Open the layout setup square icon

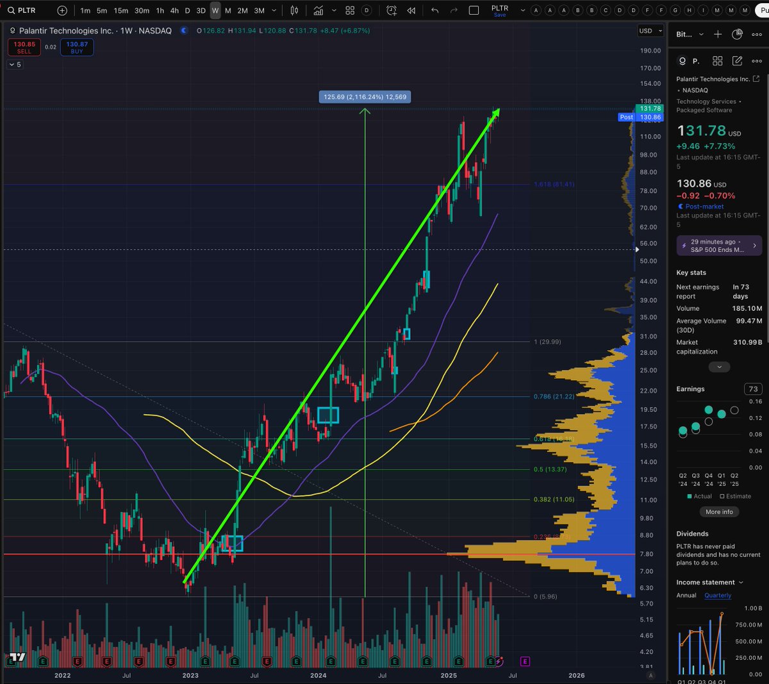pos(474,10)
